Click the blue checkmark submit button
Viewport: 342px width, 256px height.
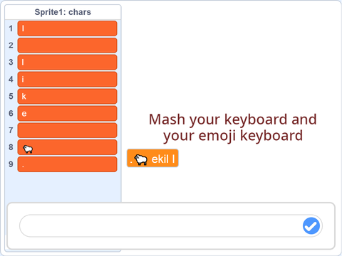point(311,225)
